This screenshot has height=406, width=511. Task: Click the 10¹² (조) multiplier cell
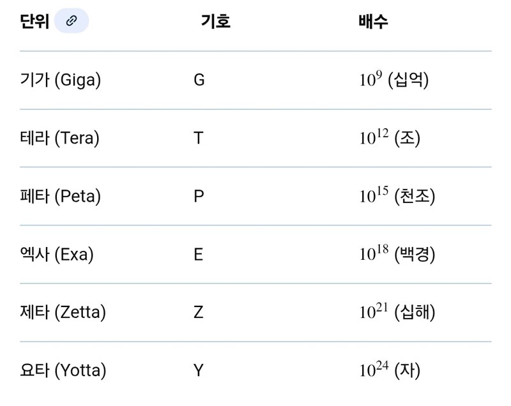[390, 139]
